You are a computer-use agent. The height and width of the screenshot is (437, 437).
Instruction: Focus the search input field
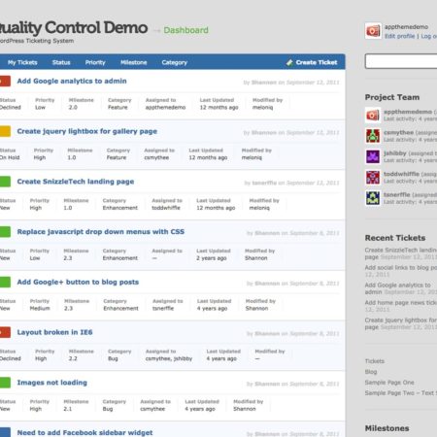point(401,61)
